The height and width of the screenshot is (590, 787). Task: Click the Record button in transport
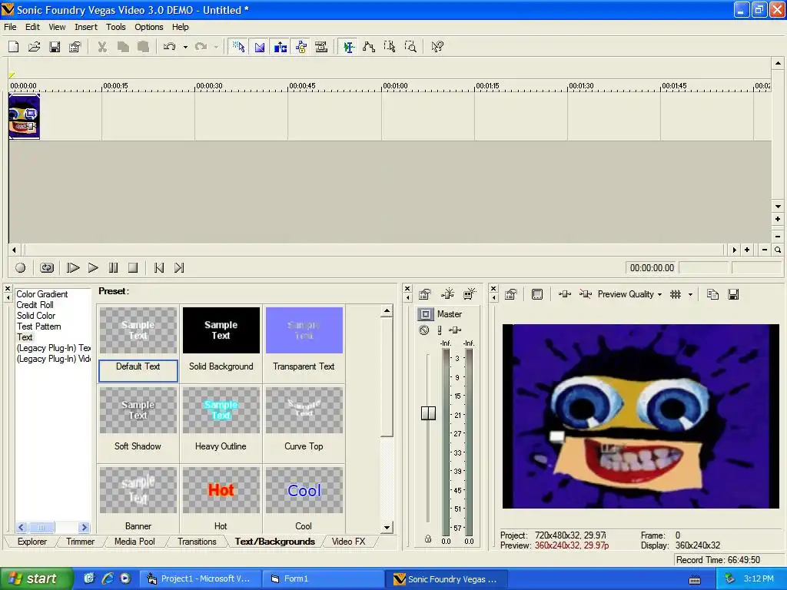(x=21, y=268)
